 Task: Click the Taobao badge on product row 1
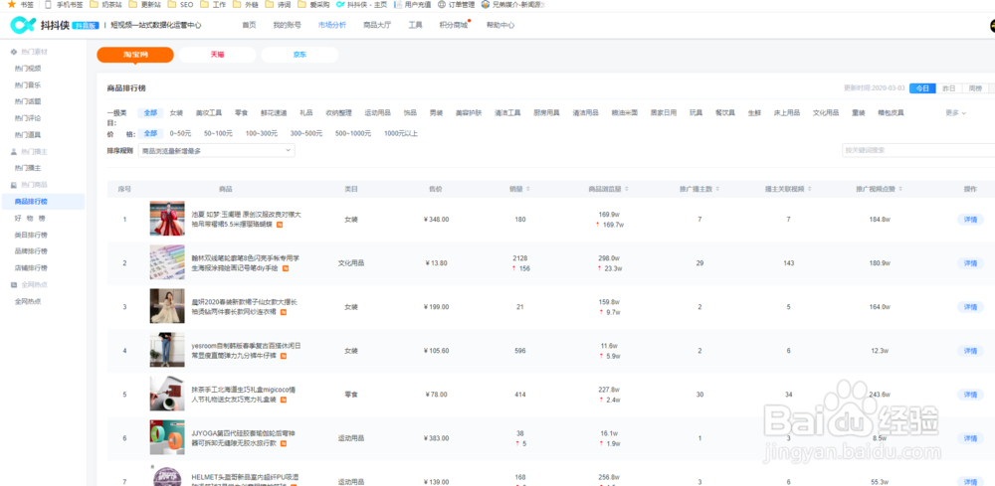coord(280,225)
